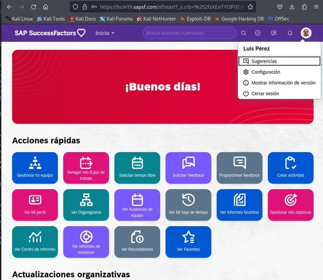
Task: Open the browser downloads icon
Action: [292, 7]
